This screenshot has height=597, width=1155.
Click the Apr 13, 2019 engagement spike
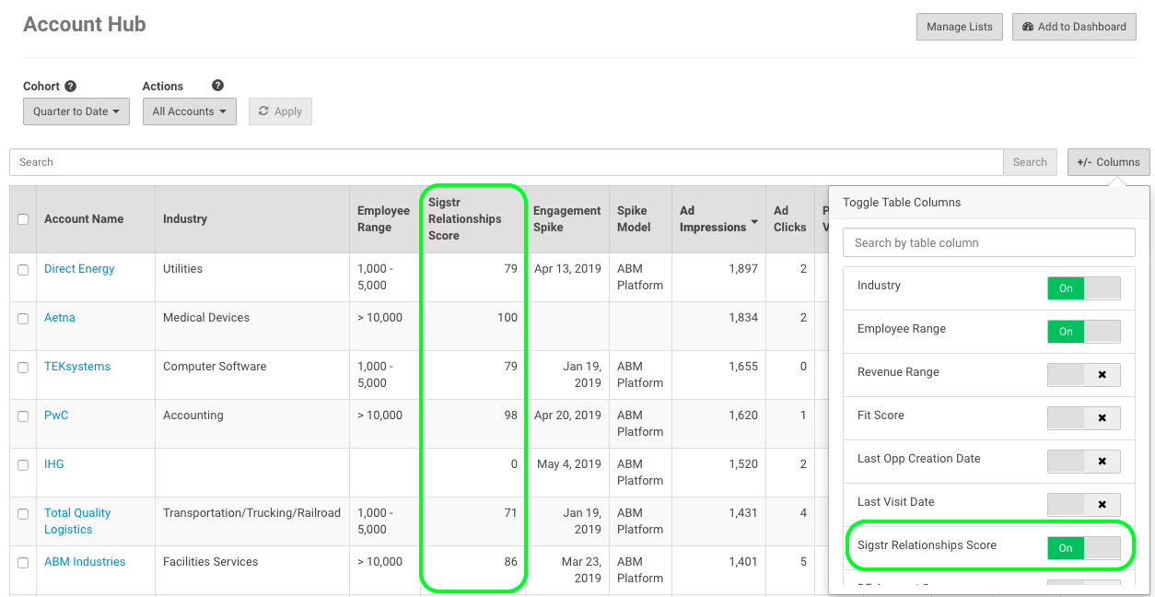click(x=567, y=269)
